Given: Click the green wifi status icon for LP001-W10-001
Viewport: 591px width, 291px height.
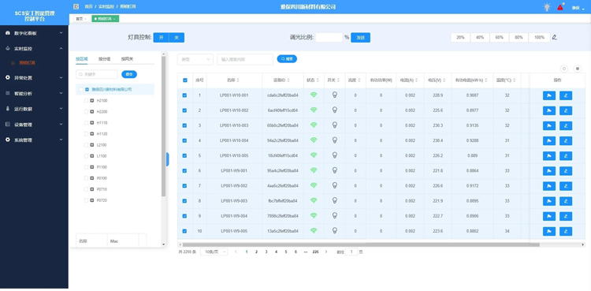Looking at the screenshot, I should [x=314, y=95].
